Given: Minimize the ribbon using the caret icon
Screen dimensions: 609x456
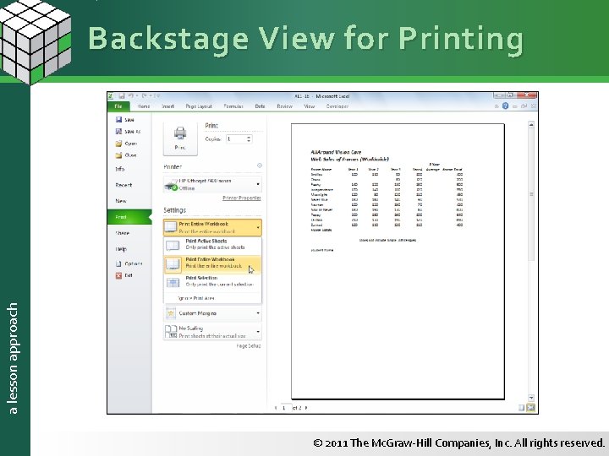Looking at the screenshot, I should (497, 106).
